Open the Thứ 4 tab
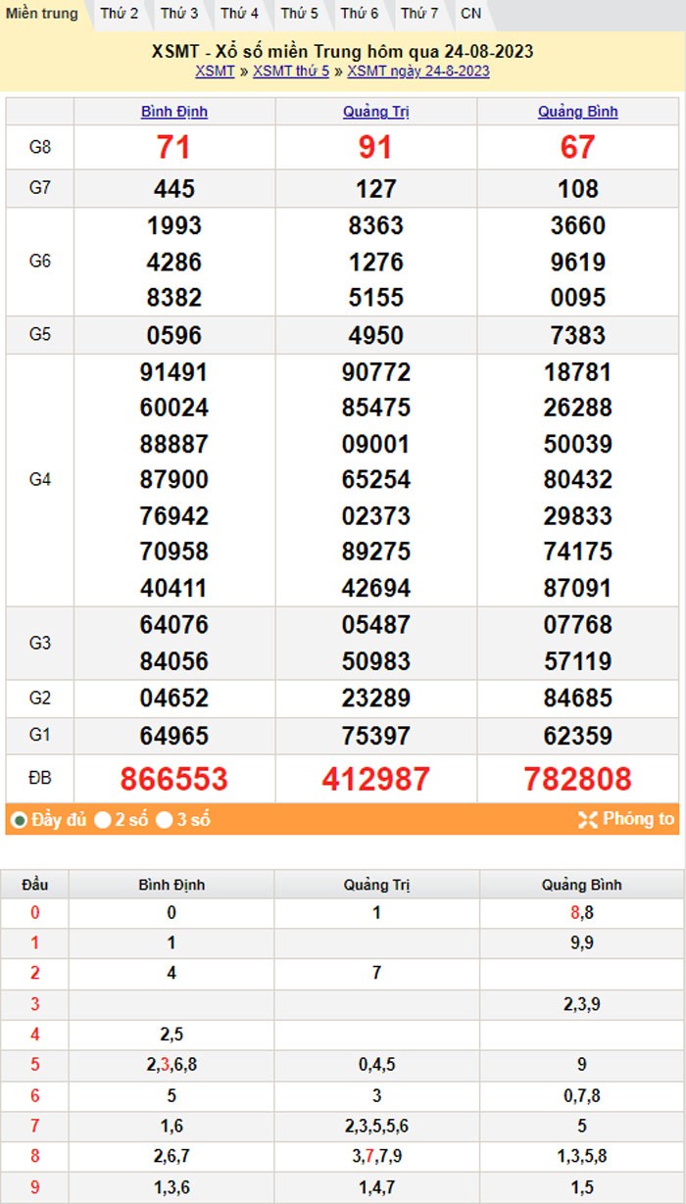686x1204 pixels. click(239, 14)
